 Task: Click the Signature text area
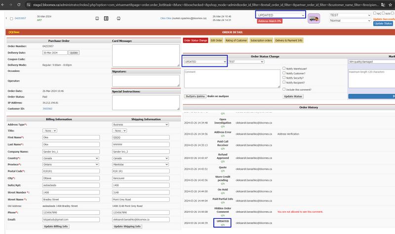pos(146,81)
